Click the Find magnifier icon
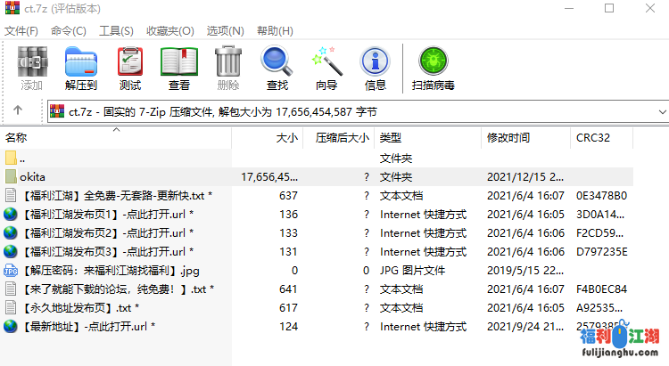 pyautogui.click(x=277, y=69)
